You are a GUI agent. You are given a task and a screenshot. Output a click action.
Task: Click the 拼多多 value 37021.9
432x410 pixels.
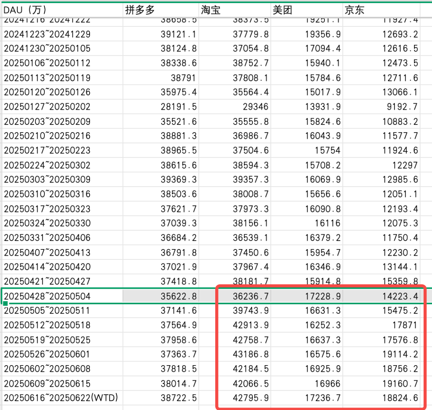click(161, 267)
